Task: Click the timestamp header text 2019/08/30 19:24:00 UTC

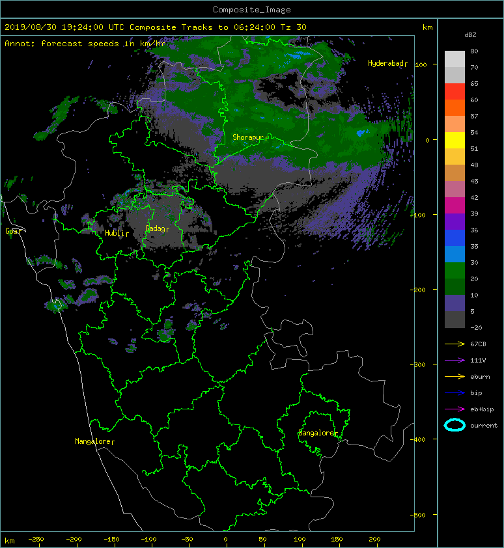Action: [x=64, y=27]
